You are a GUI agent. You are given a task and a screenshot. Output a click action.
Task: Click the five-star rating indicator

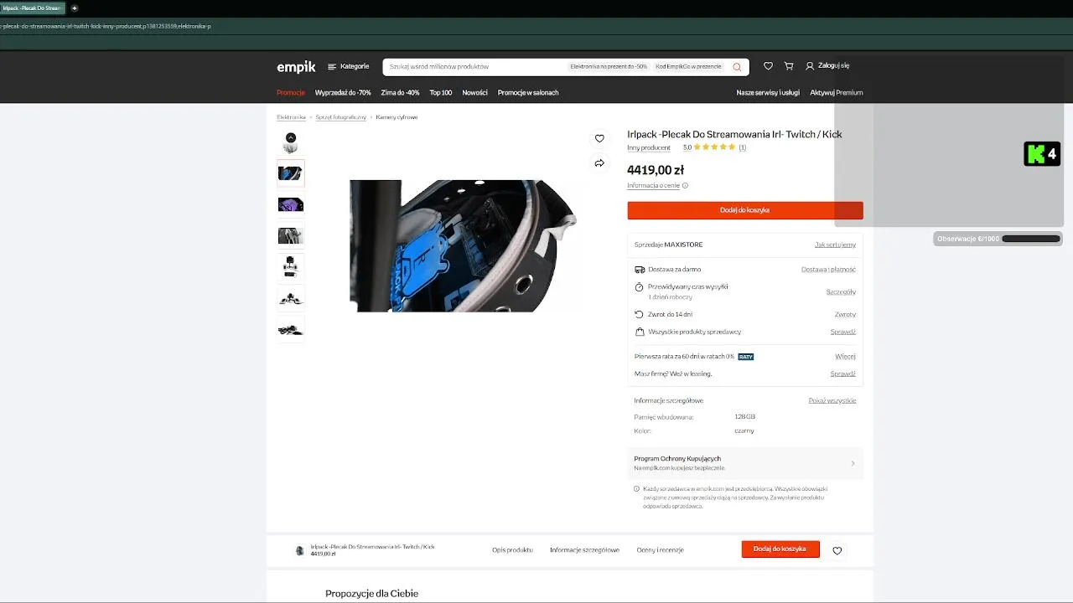[714, 147]
